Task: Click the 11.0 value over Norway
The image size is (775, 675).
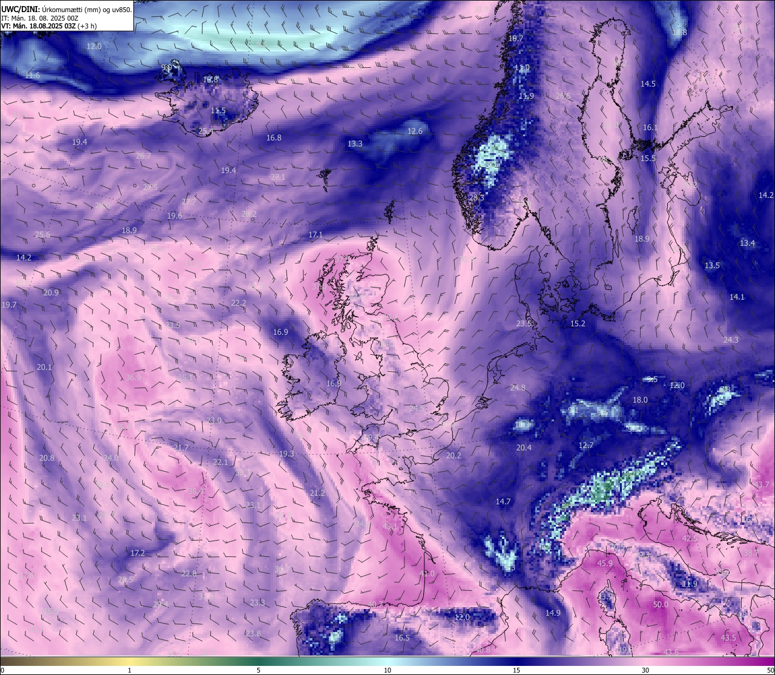Action: (x=522, y=68)
